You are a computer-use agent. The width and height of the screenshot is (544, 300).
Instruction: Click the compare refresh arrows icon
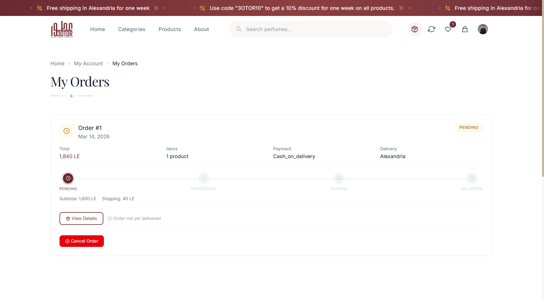[x=431, y=29]
